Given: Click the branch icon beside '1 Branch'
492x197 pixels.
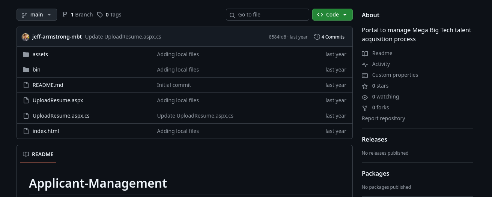Looking at the screenshot, I should point(65,15).
